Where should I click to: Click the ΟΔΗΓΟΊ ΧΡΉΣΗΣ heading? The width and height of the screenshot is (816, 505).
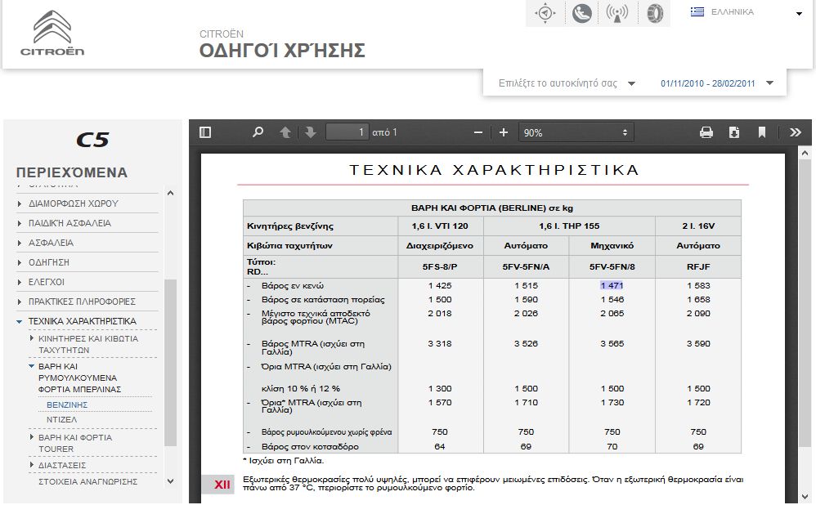(282, 51)
